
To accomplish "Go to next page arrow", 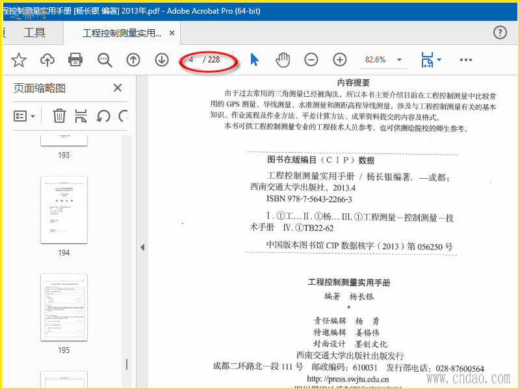I will [162, 60].
